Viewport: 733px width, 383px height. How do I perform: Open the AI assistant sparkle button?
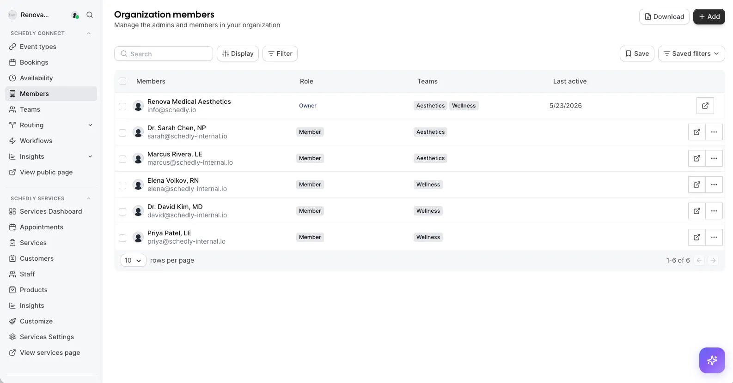[712, 360]
